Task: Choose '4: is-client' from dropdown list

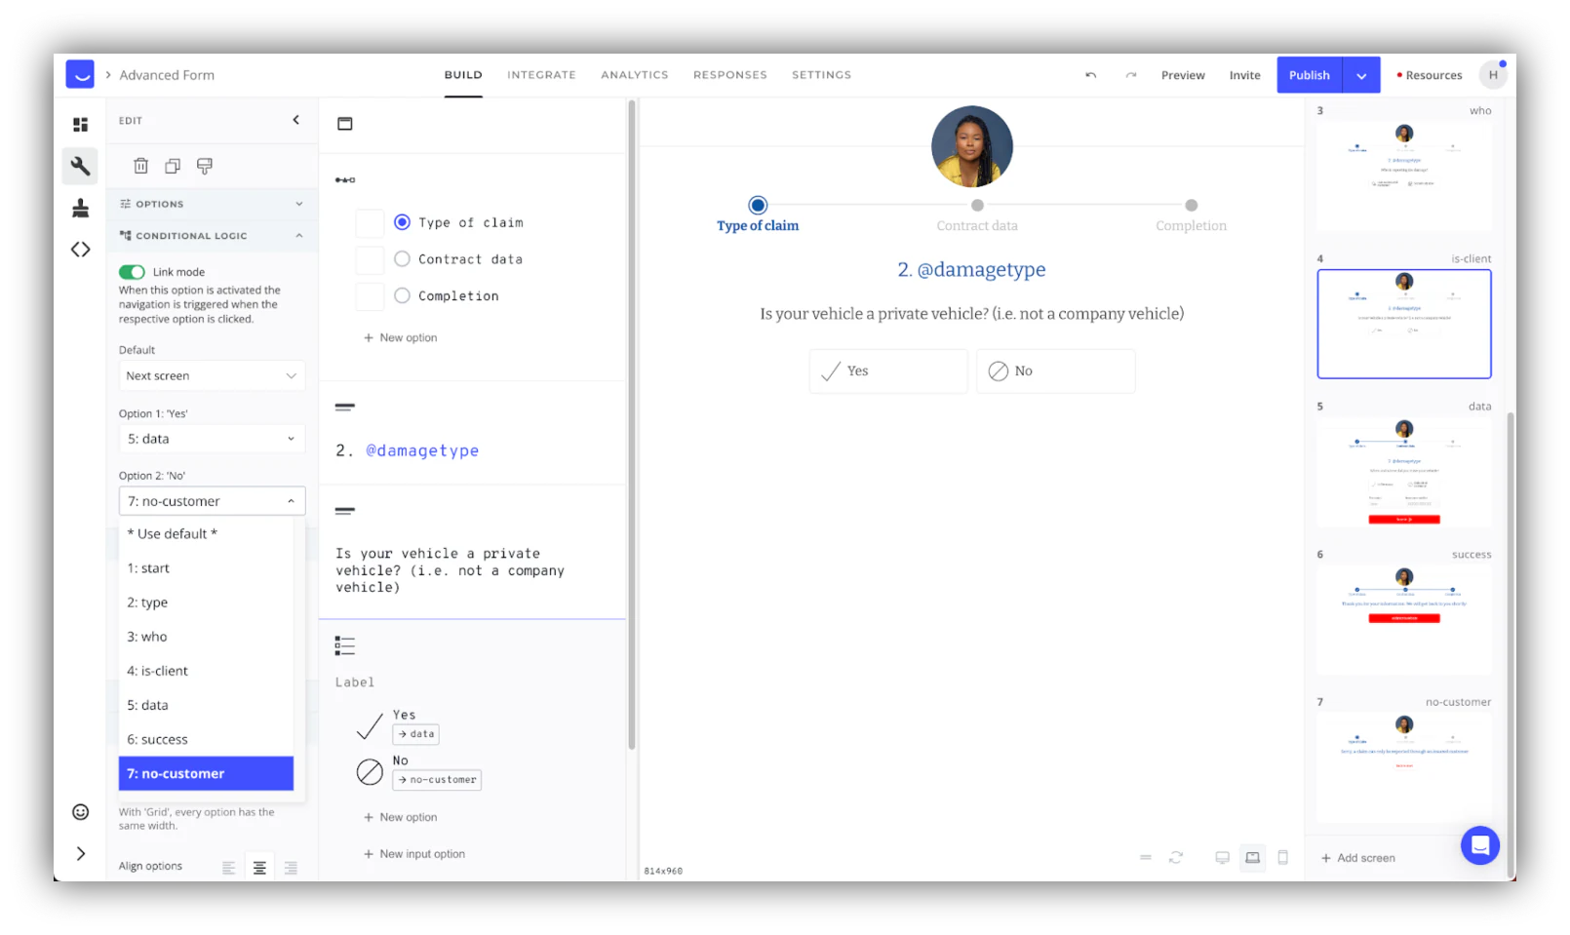Action: click(x=206, y=671)
